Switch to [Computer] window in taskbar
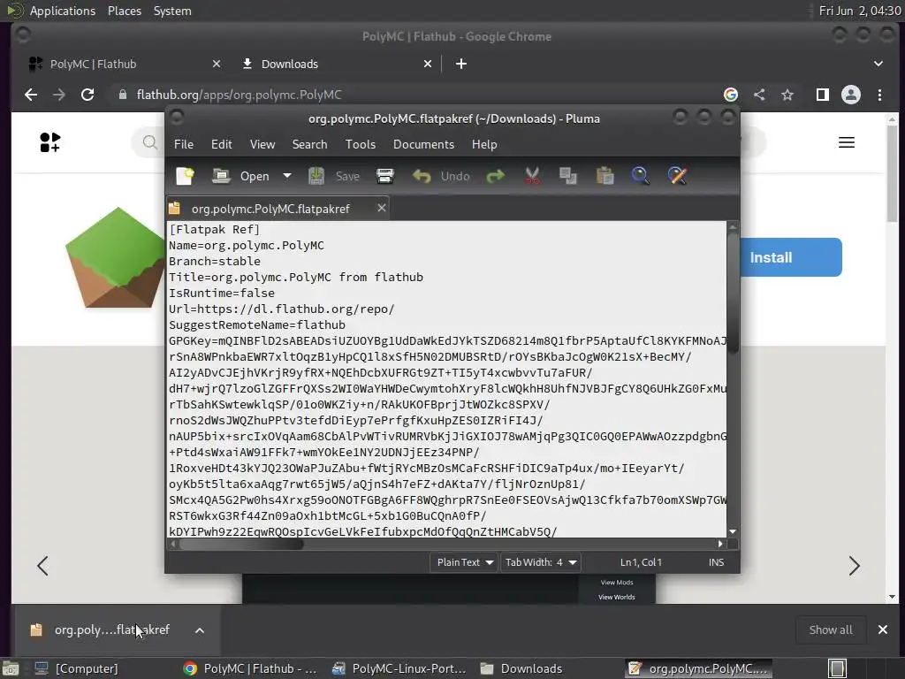 click(77, 668)
